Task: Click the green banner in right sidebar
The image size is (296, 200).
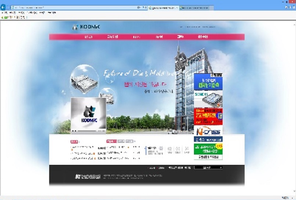Action: click(208, 148)
